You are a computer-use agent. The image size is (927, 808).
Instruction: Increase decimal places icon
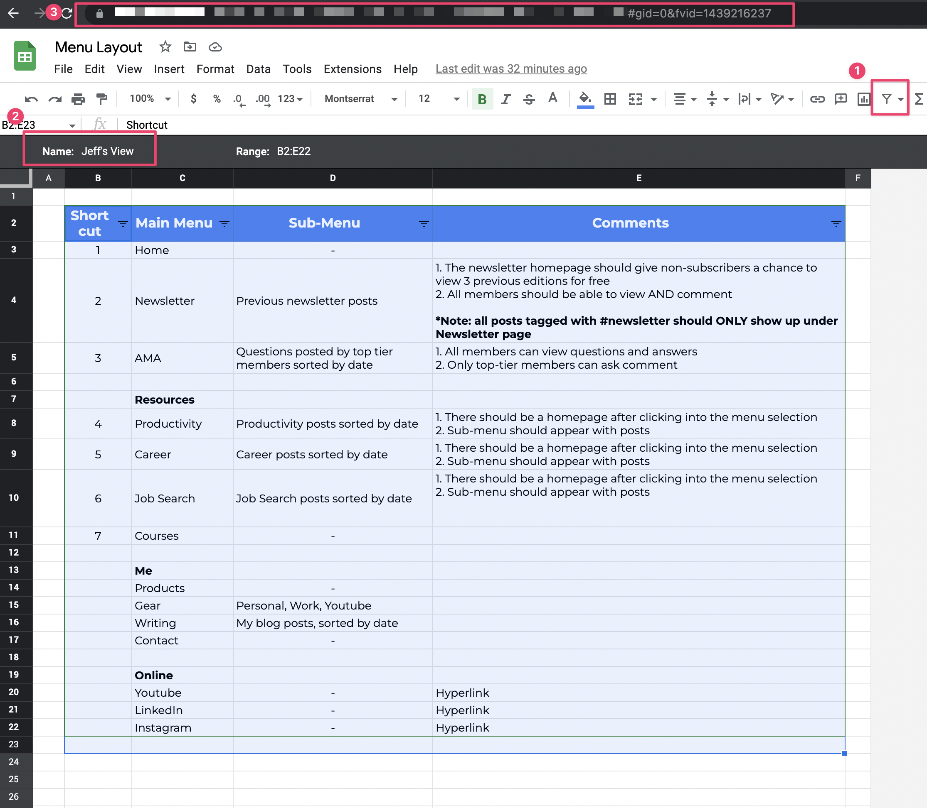tap(263, 100)
